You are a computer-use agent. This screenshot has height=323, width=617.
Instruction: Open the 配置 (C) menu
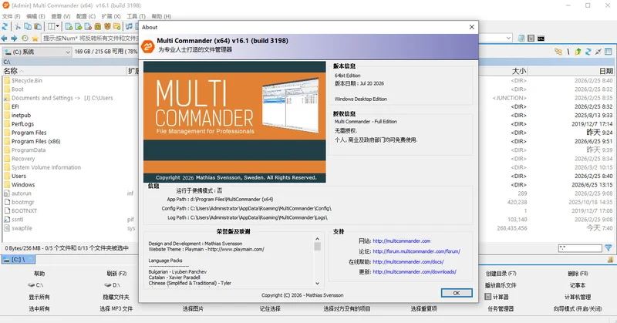[86, 16]
